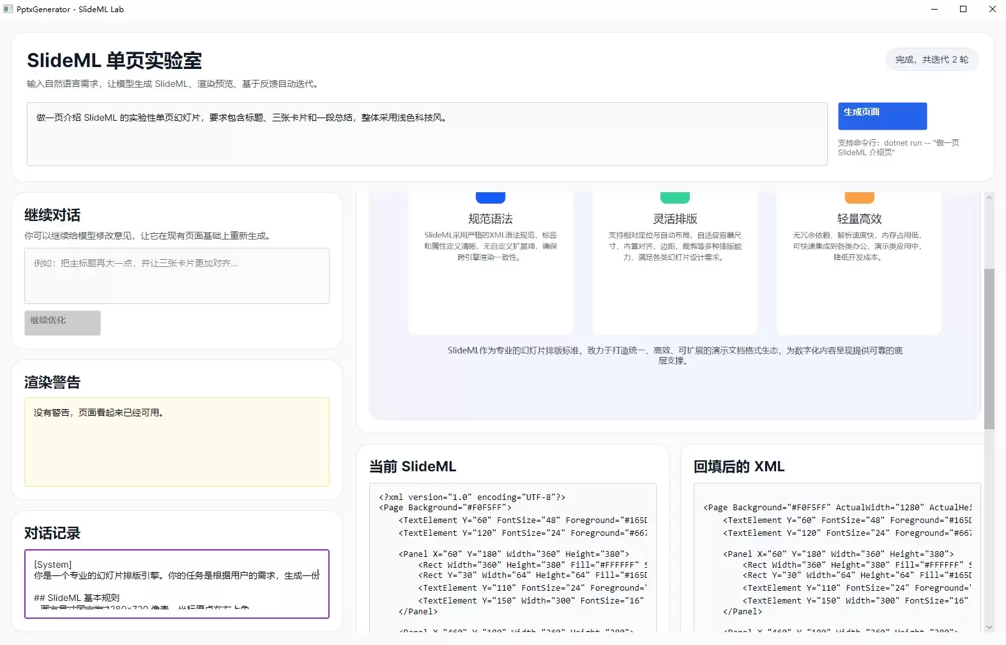Click the 规范语法 card title
The width and height of the screenshot is (1006, 645).
pyautogui.click(x=491, y=219)
